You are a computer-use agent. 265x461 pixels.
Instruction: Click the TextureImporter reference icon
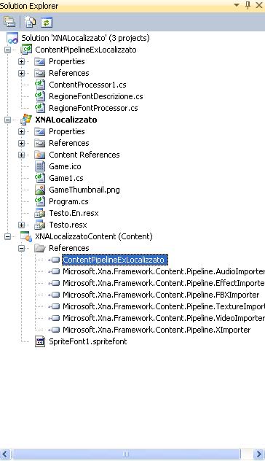(55, 306)
